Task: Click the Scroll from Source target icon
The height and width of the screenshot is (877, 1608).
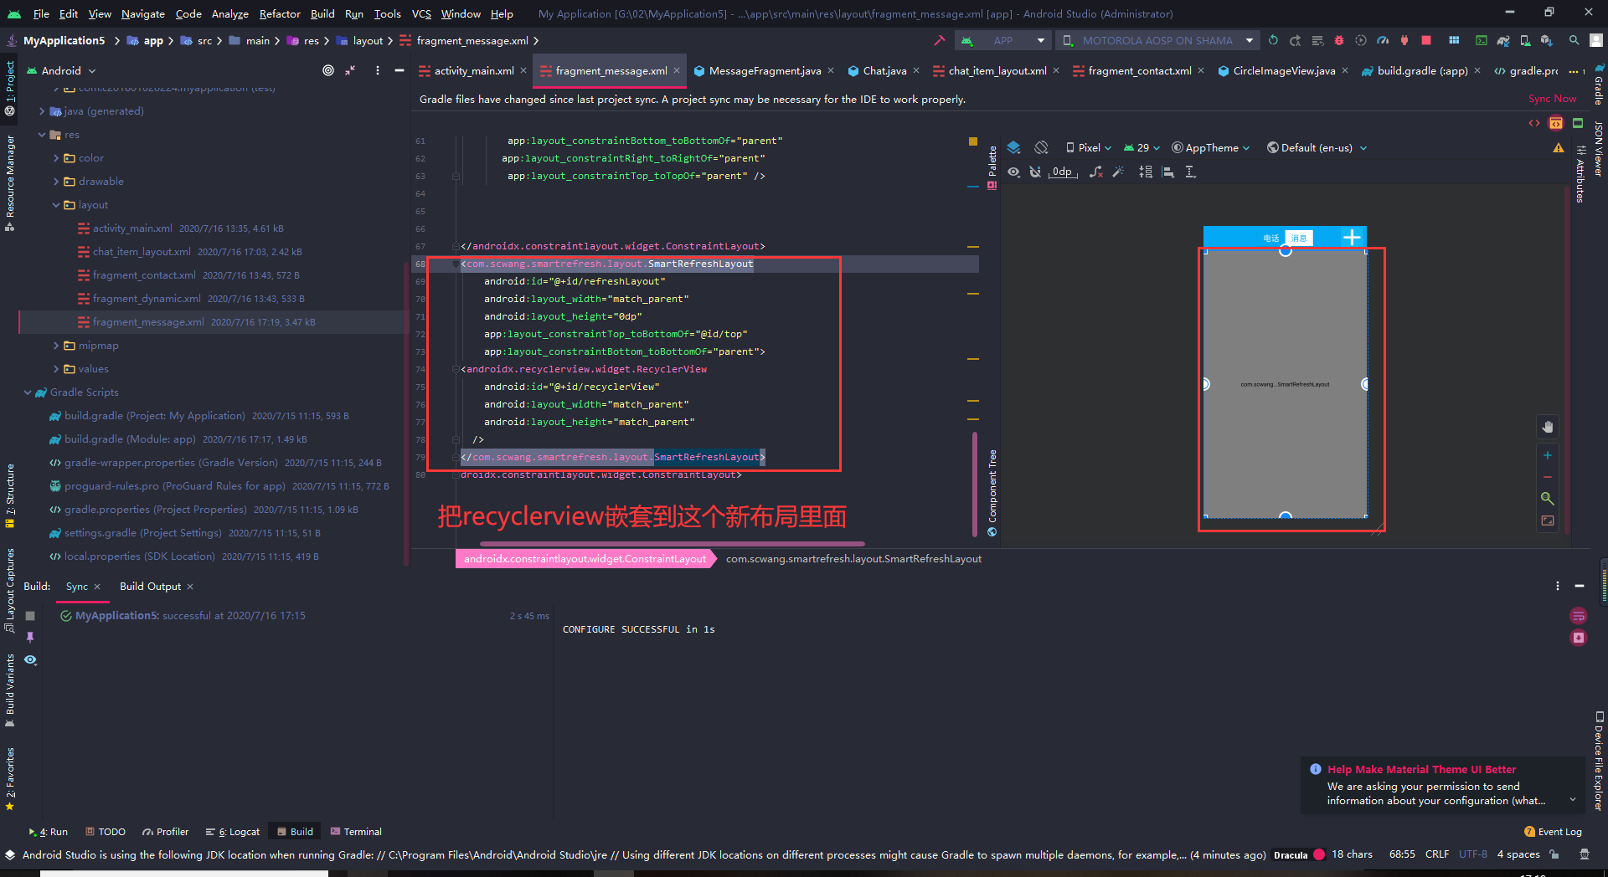Action: tap(328, 70)
